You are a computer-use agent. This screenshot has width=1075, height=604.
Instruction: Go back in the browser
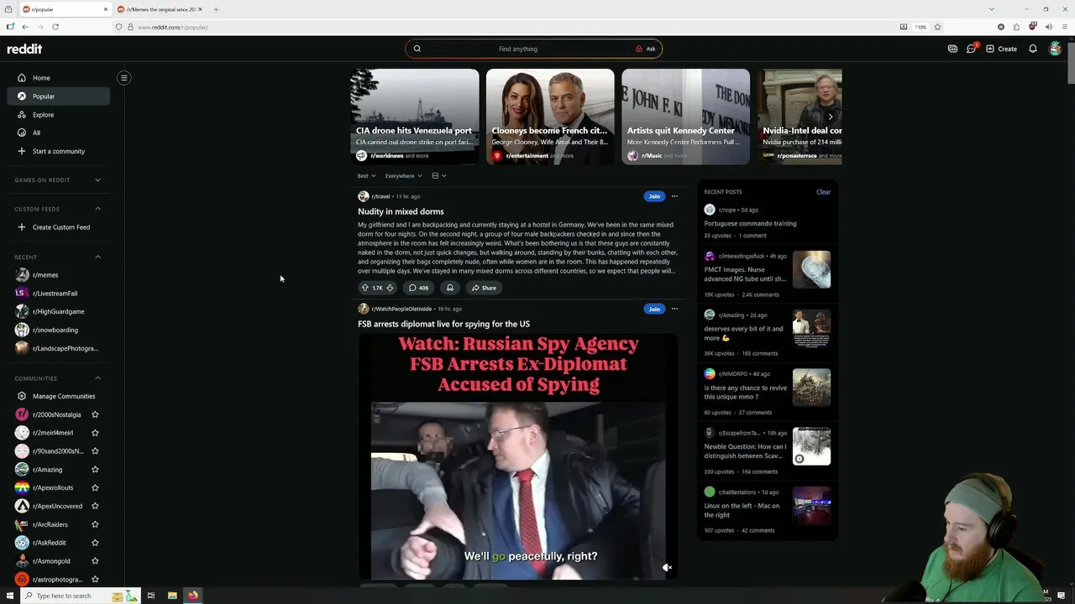[25, 27]
